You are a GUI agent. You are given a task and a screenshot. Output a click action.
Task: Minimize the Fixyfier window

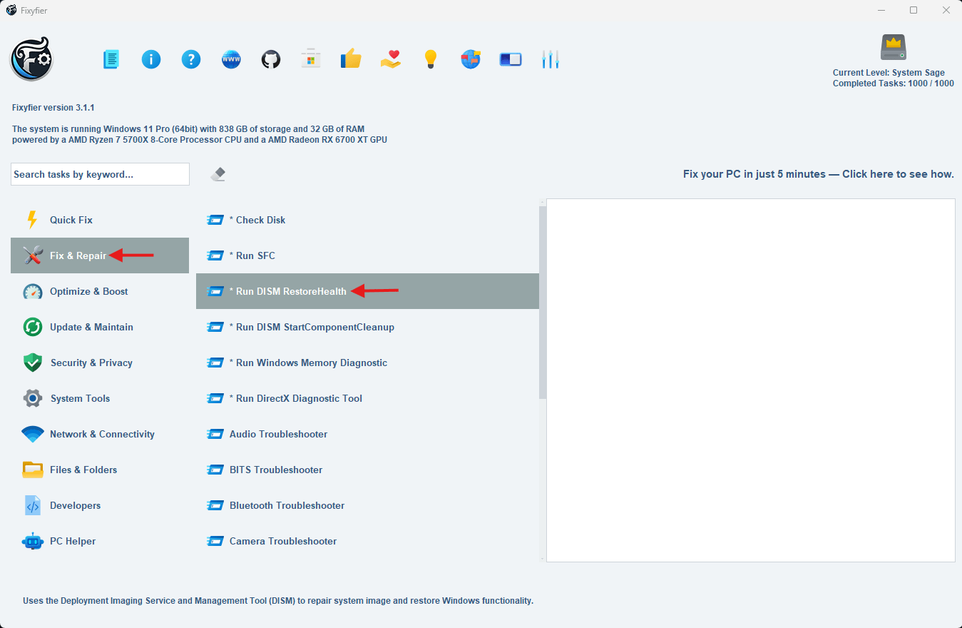point(881,10)
